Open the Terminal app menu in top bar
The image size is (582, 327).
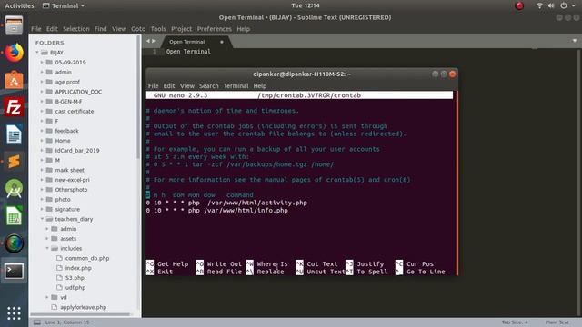click(64, 5)
